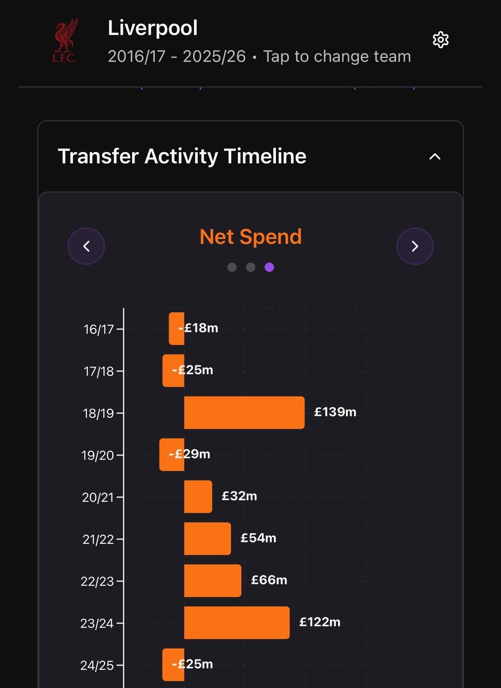Select the second carousel page dot

pos(250,267)
